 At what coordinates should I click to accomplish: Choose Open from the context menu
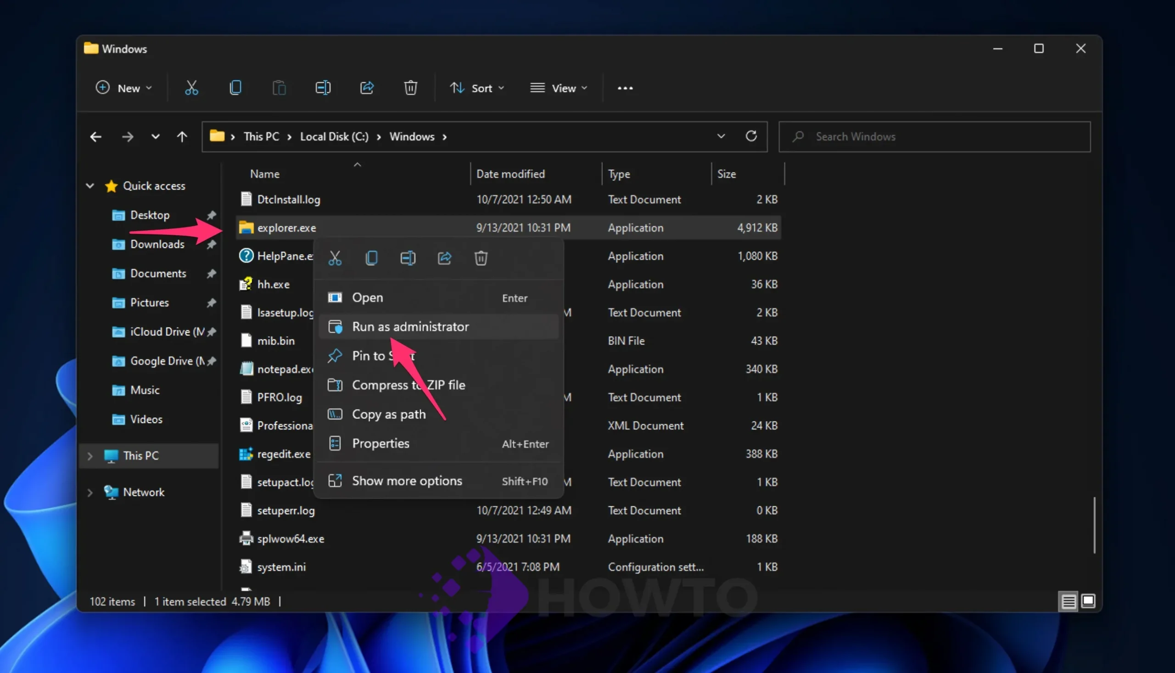pos(439,298)
